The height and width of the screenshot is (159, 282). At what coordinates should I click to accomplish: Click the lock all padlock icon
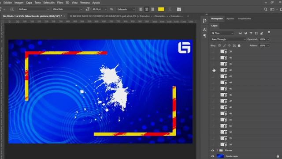point(239,45)
